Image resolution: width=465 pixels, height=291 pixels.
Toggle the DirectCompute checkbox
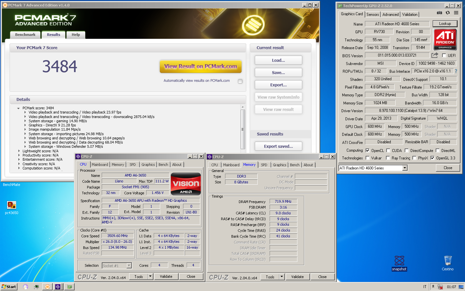[407, 150]
